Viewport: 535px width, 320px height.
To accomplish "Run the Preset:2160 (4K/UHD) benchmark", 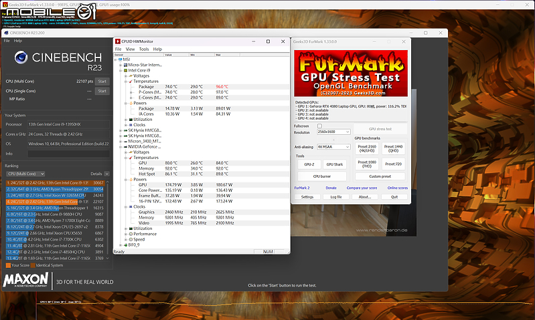I will point(367,148).
